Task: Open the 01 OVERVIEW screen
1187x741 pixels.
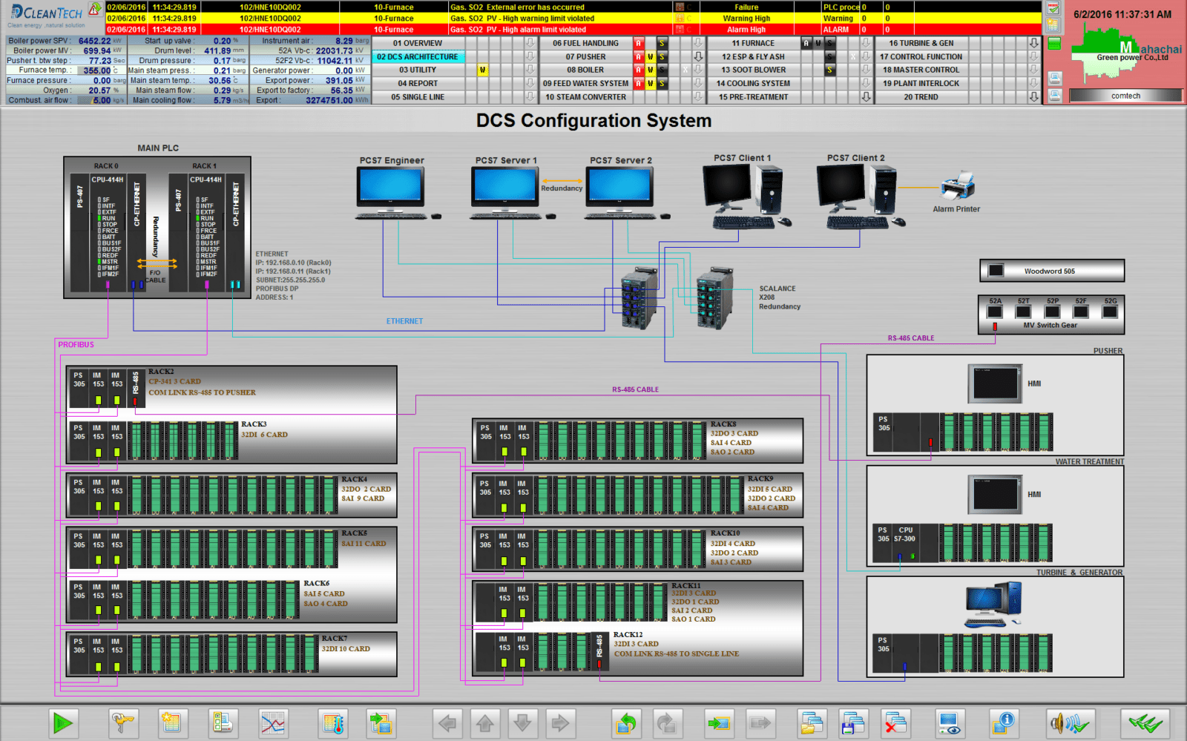Action: (x=418, y=43)
